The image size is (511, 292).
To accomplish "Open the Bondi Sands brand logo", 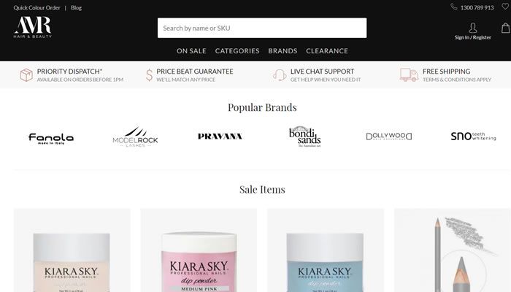I will (x=305, y=137).
